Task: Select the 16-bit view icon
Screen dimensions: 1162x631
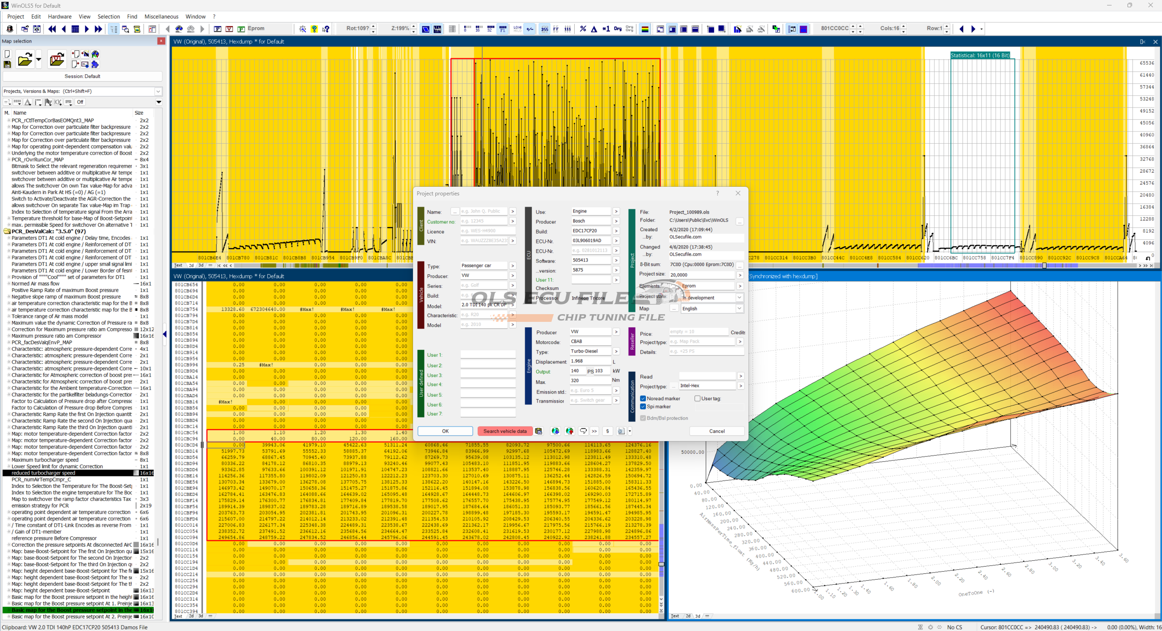Action: click(x=478, y=29)
